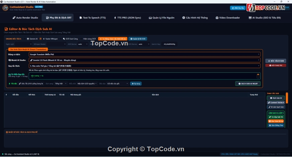Image resolution: width=292 pixels, height=157 pixels.
Task: Open the AI Studio (SEO & Tiêu Đề) tab
Action: tap(265, 18)
